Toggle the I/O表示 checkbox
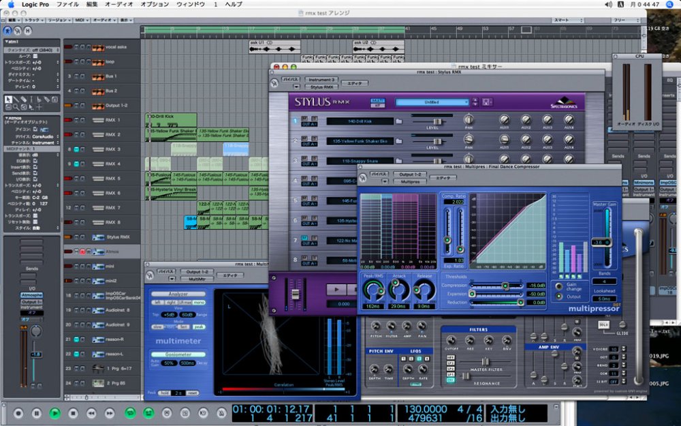 click(x=35, y=179)
